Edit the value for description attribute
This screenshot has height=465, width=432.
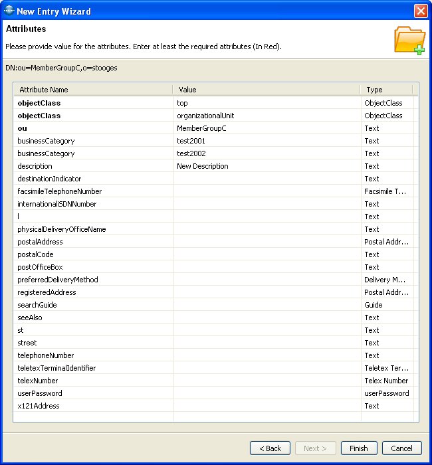[x=266, y=166]
